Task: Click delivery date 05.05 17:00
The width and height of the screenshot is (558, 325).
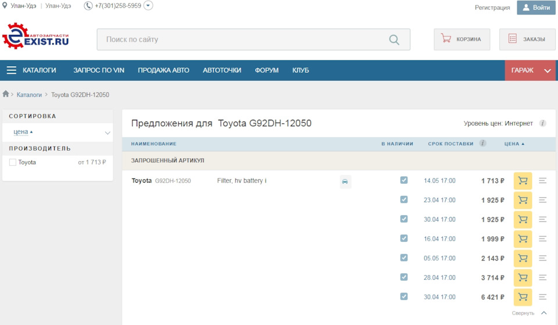Action: pyautogui.click(x=439, y=258)
